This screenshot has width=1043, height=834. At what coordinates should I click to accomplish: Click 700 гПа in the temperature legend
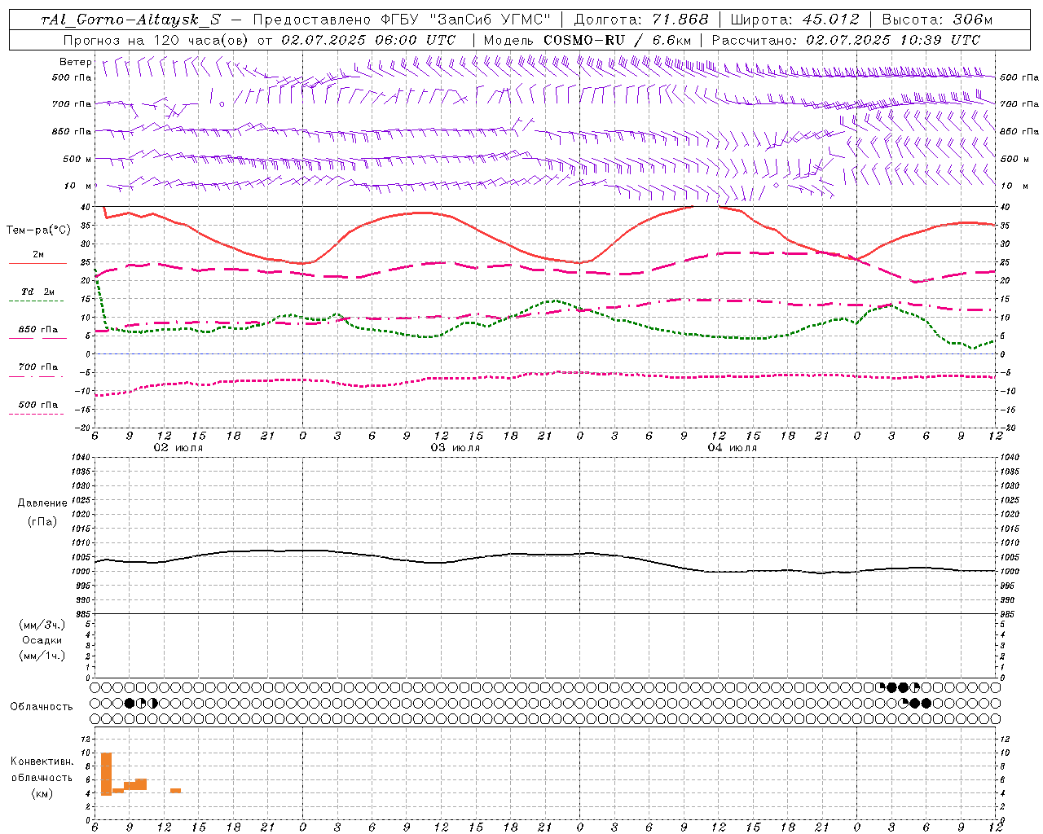click(38, 367)
